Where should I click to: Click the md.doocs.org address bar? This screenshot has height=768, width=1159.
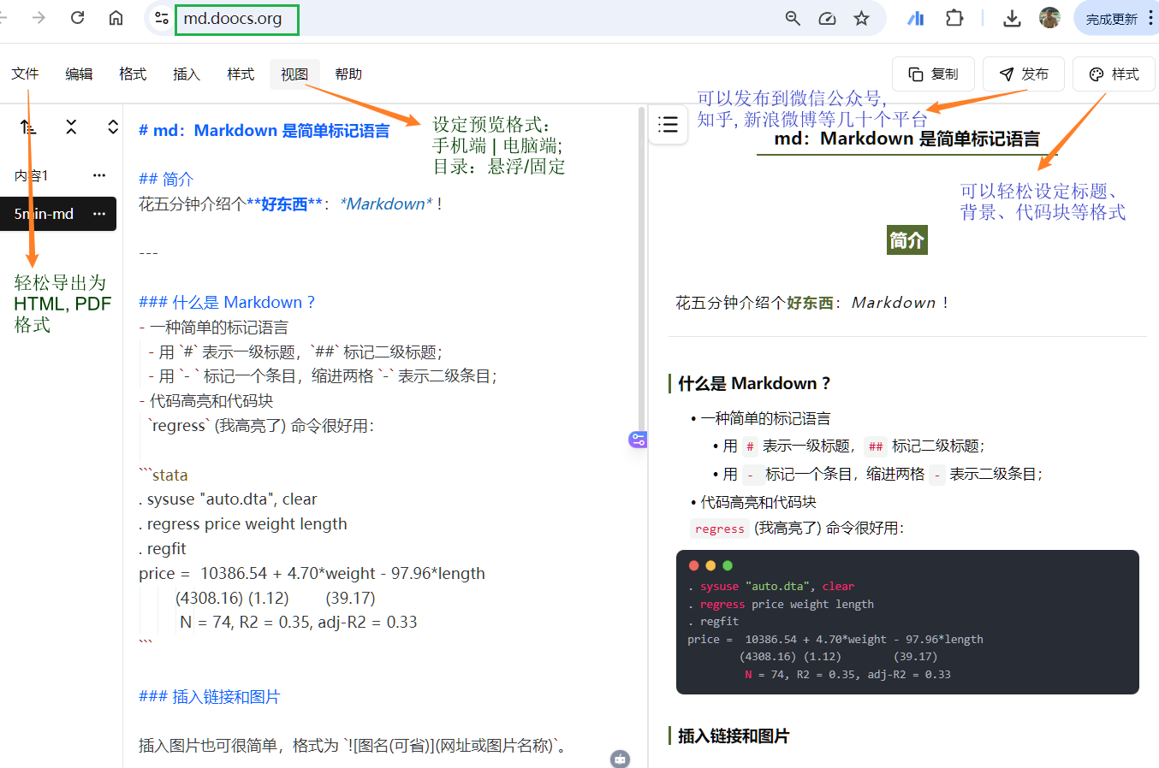click(x=236, y=17)
